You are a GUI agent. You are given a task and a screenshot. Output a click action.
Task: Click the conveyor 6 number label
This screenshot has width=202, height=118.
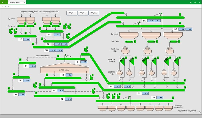pyautogui.click(x=111, y=86)
